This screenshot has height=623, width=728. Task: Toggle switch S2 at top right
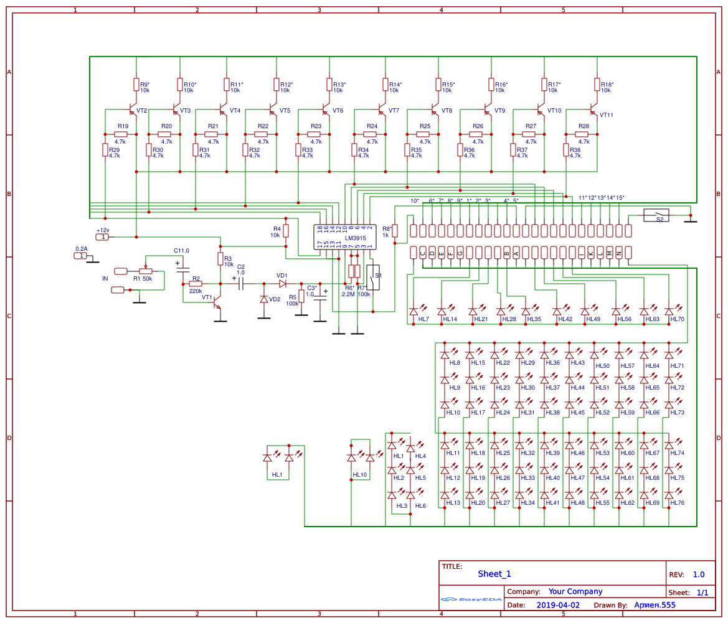tap(657, 217)
